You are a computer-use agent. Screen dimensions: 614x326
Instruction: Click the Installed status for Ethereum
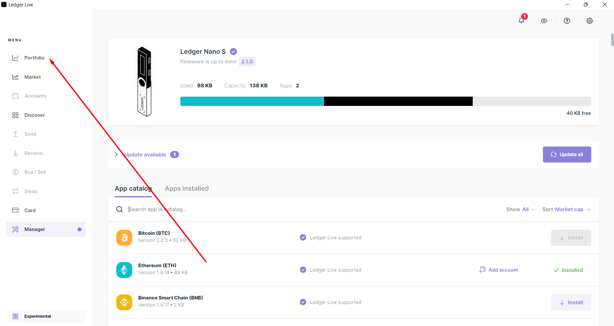(568, 270)
